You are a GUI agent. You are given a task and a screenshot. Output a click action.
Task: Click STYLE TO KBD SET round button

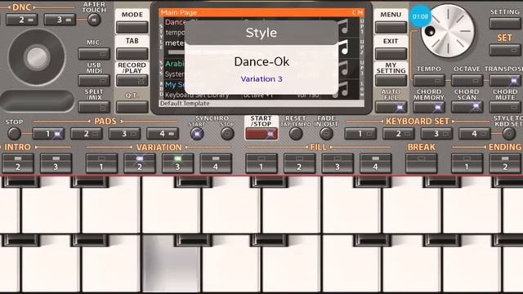coord(509,134)
